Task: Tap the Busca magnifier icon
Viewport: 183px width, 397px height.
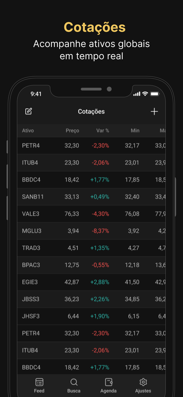Action: (x=74, y=382)
